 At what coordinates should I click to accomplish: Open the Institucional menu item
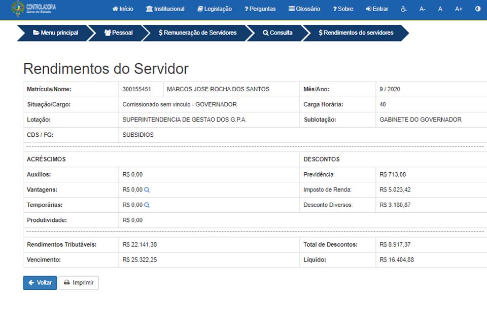click(165, 9)
